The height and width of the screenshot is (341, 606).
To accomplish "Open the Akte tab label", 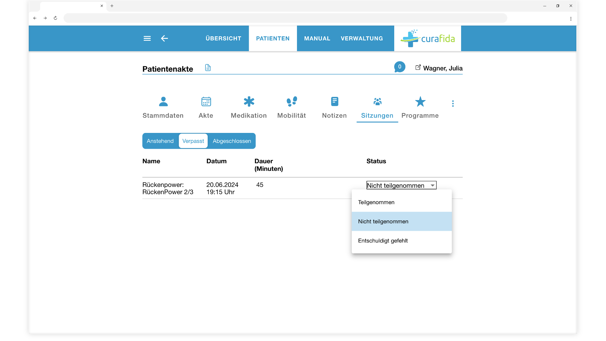I will coord(206,116).
